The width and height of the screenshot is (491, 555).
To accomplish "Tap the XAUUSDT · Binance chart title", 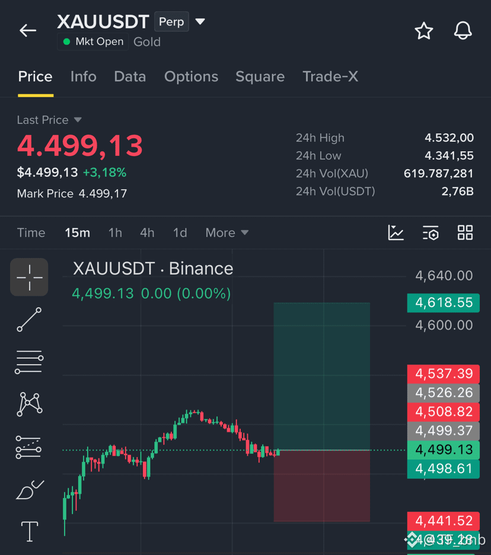I will pos(153,269).
